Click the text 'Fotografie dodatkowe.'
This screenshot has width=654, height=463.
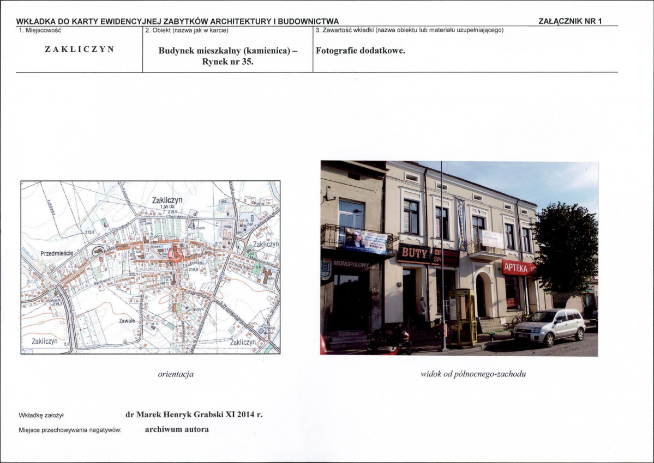pos(361,51)
